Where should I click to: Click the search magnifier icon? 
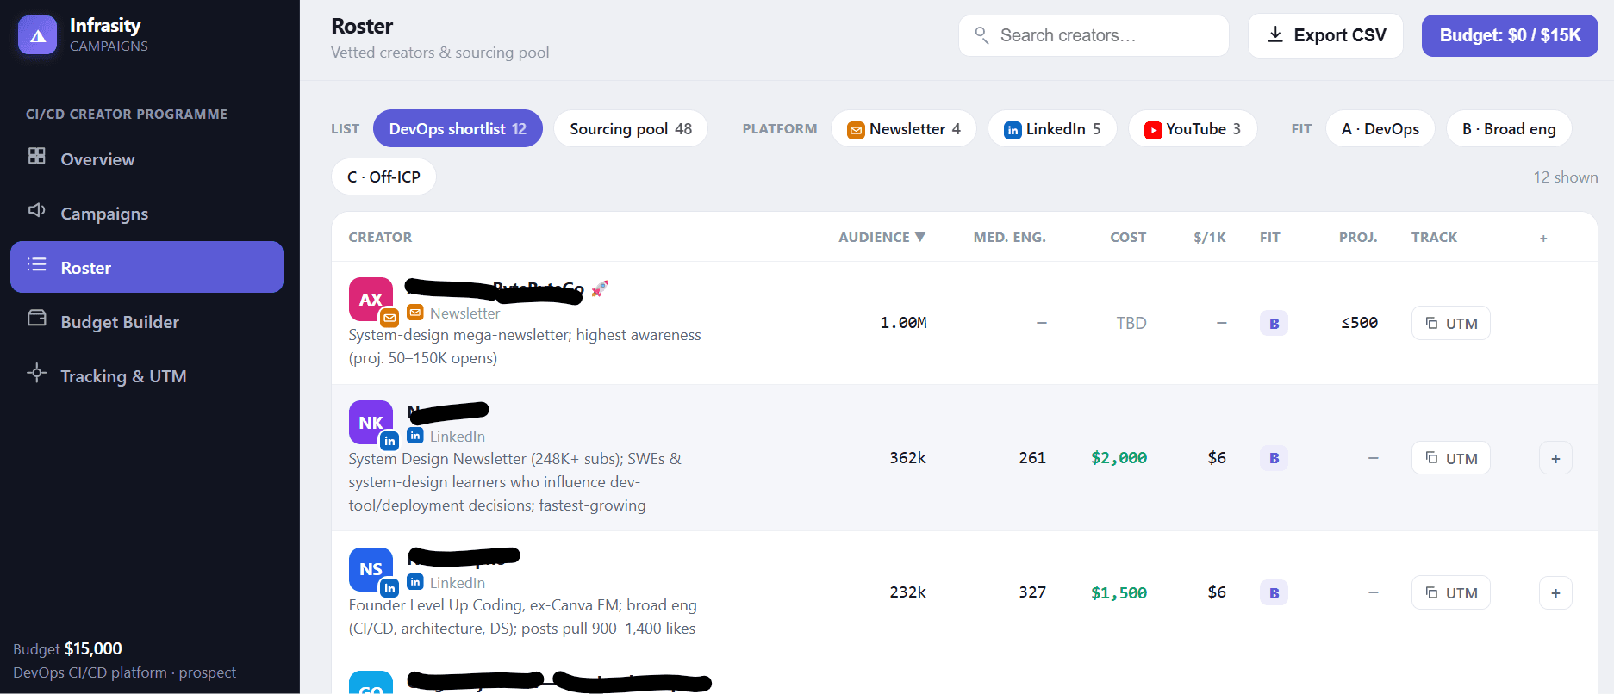point(981,34)
